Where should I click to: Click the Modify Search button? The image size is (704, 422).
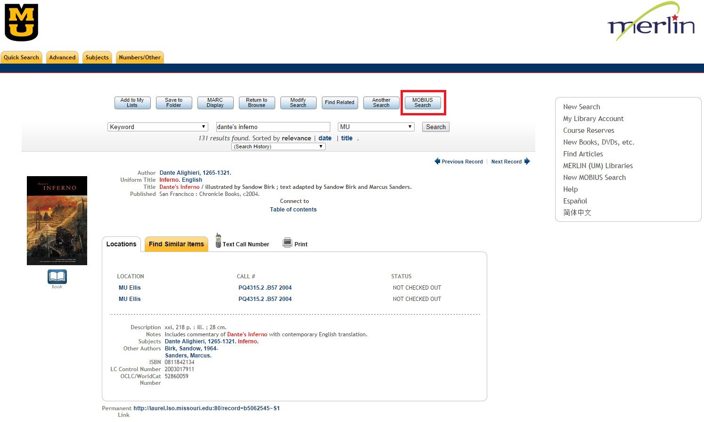click(298, 103)
